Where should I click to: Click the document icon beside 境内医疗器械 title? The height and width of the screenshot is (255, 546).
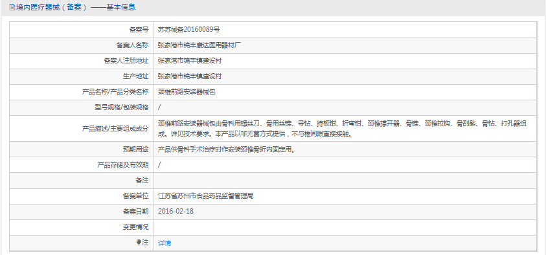[x=12, y=7]
